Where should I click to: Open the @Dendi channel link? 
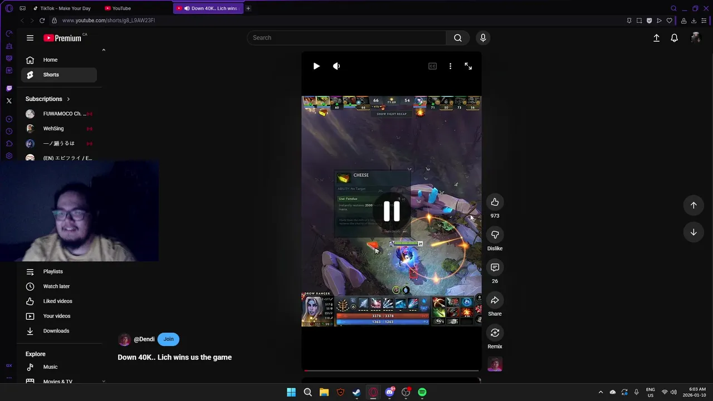(x=144, y=339)
